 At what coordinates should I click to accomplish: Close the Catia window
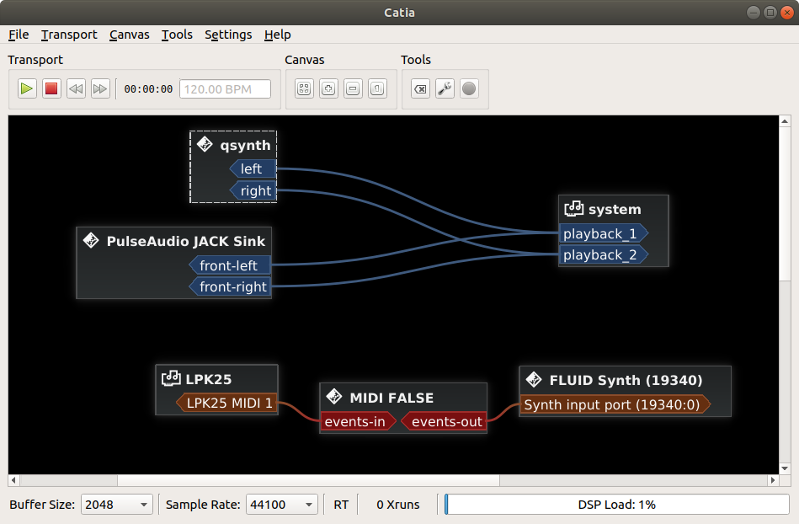coord(787,13)
